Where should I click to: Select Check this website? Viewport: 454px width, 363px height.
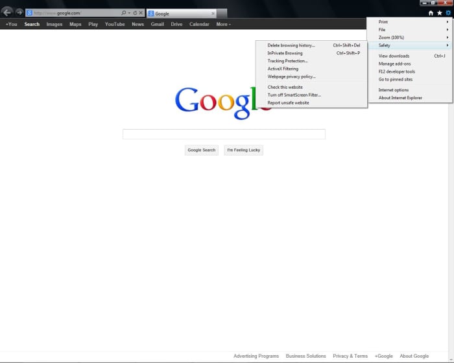[x=311, y=87]
